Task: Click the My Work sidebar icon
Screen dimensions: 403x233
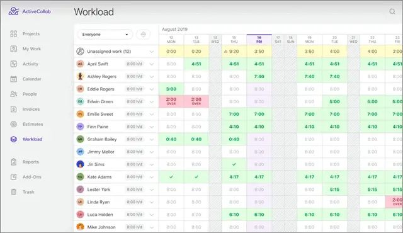Action: click(x=14, y=49)
